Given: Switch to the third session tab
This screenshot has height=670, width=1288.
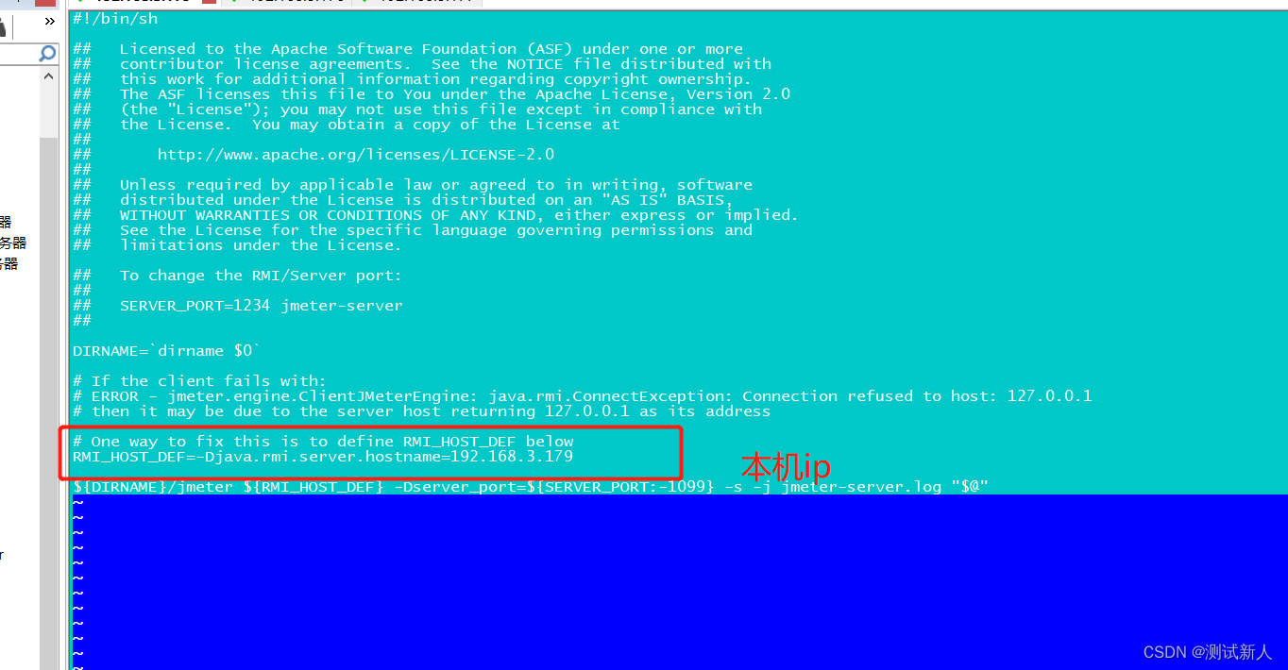Looking at the screenshot, I should (416, 2).
